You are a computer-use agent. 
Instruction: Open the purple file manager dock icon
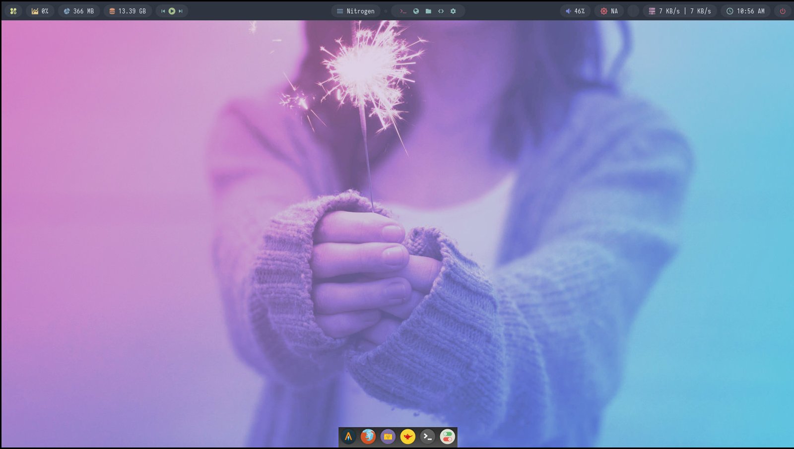388,437
